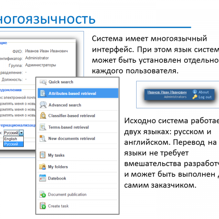This screenshot has height=219, width=219.
Task: Click the yellow key Log out icon
Action: tap(195, 97)
